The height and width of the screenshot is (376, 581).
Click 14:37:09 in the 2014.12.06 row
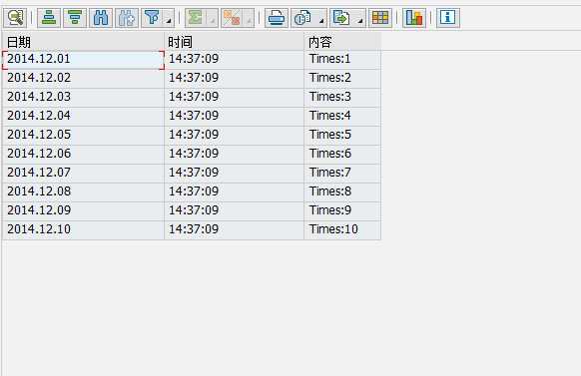tap(235, 155)
